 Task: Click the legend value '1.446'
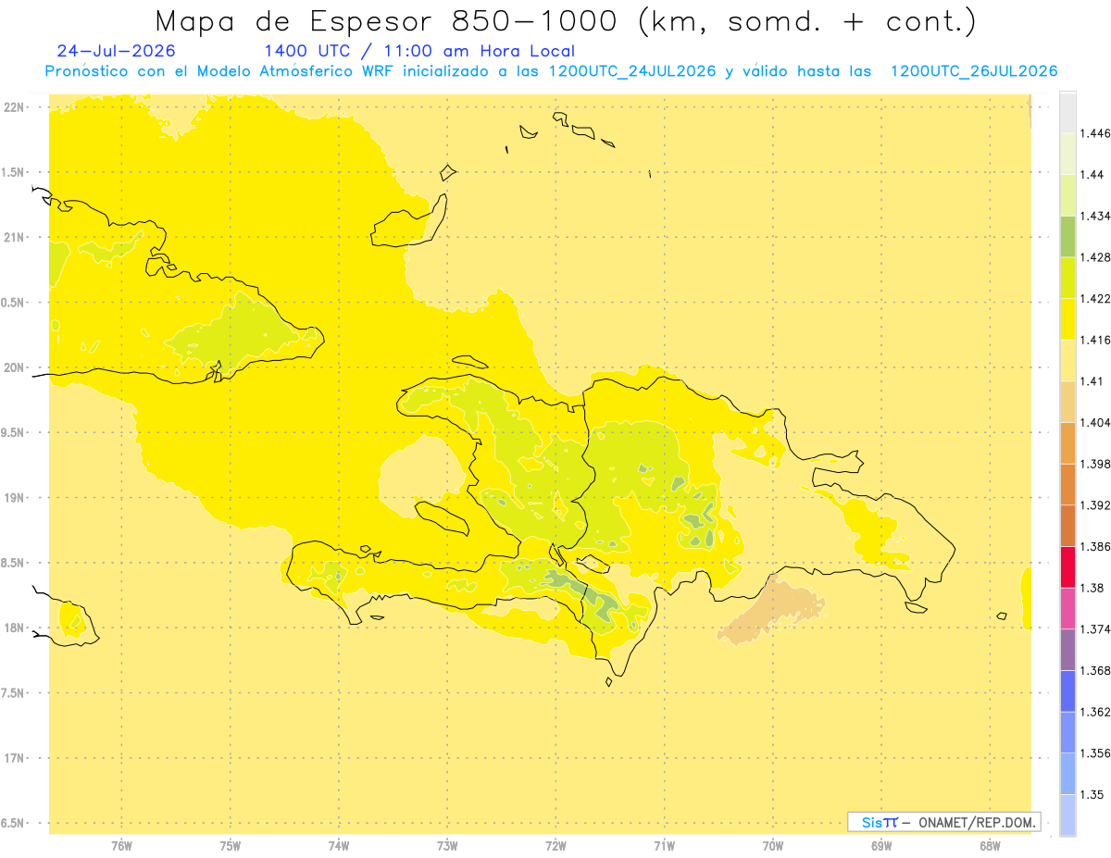[1096, 133]
